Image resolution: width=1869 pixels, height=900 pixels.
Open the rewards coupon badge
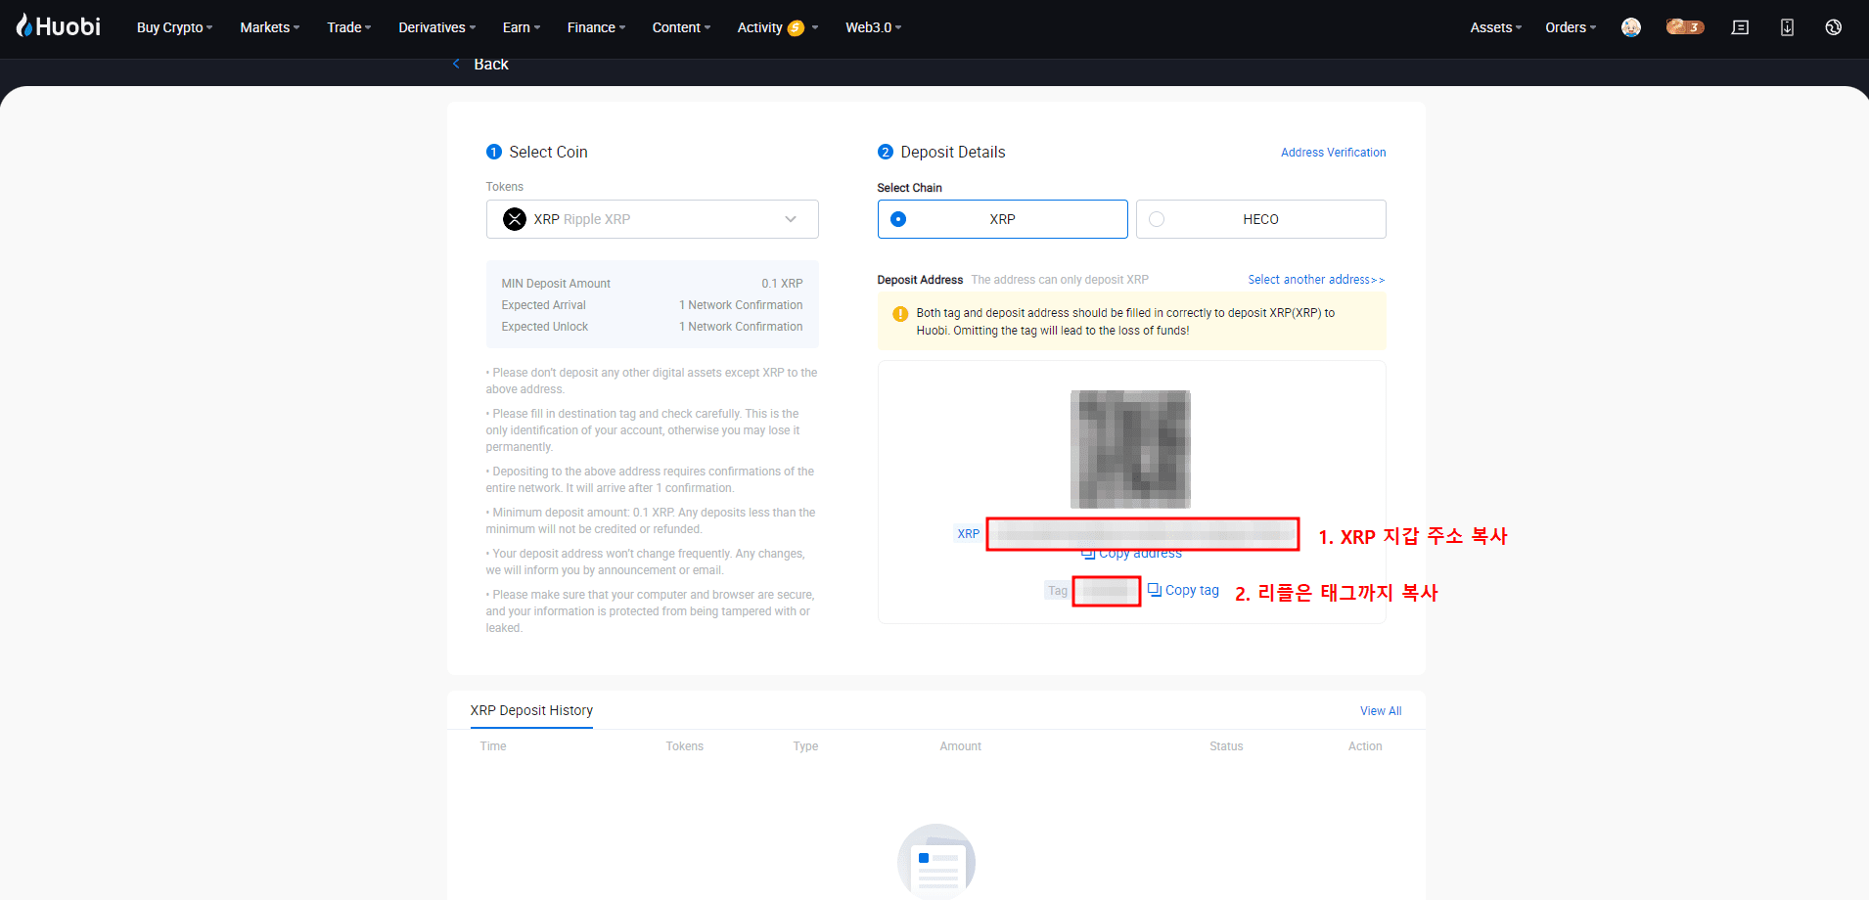pos(1684,27)
